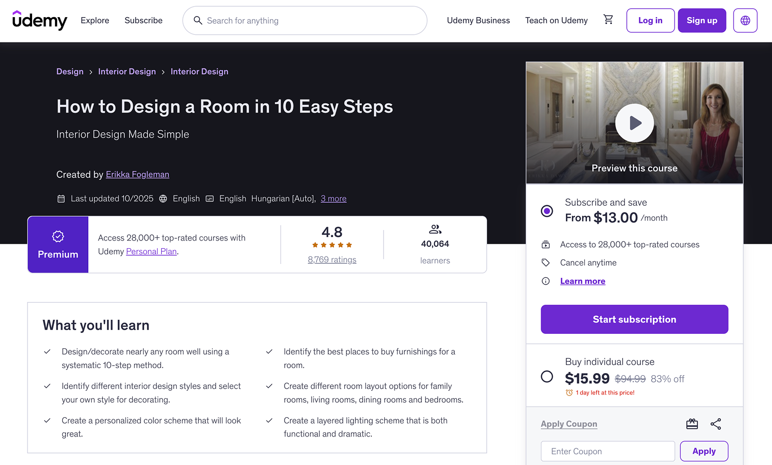
Task: Click the Log in button
Action: (650, 20)
